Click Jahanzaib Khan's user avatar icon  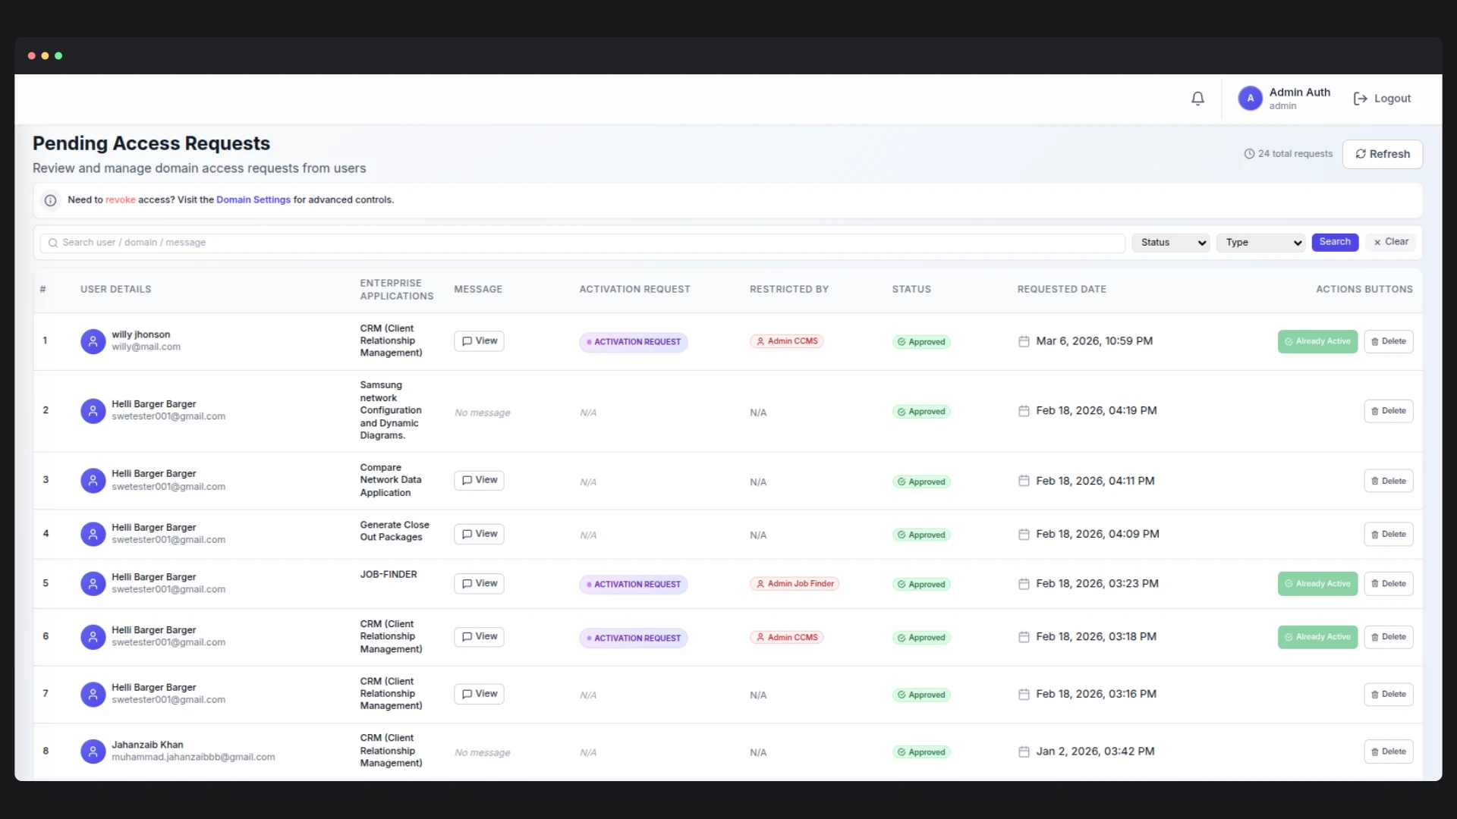coord(93,752)
